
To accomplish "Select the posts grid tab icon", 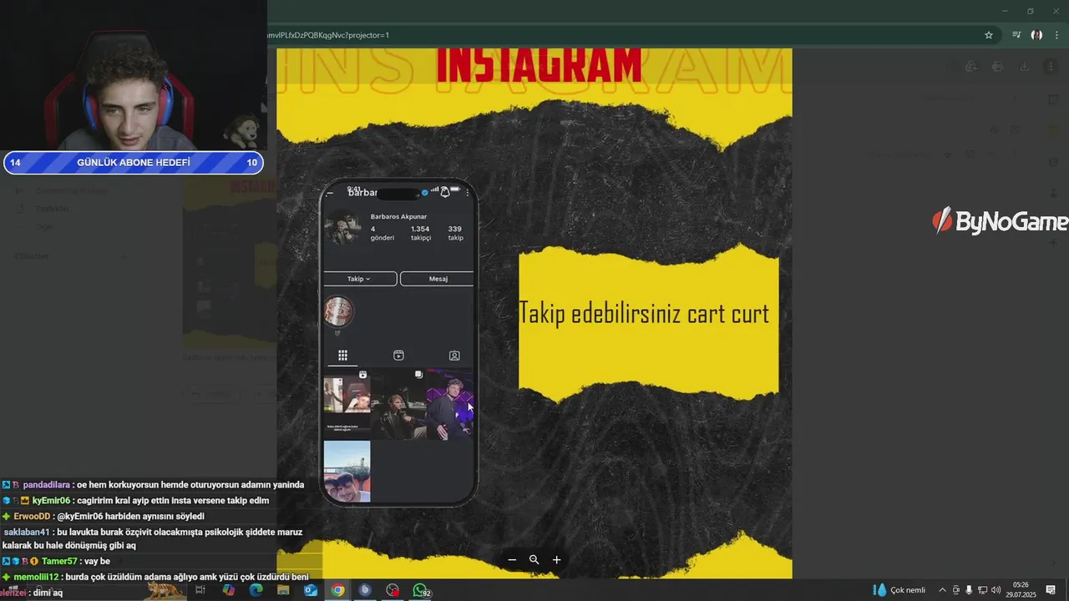I will (342, 356).
